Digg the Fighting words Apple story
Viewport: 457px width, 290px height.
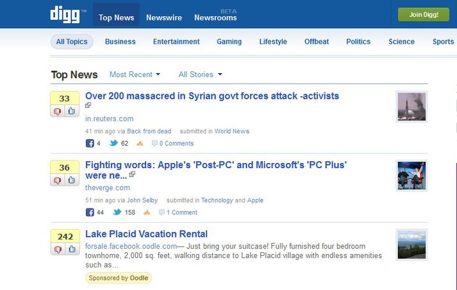[x=72, y=180]
